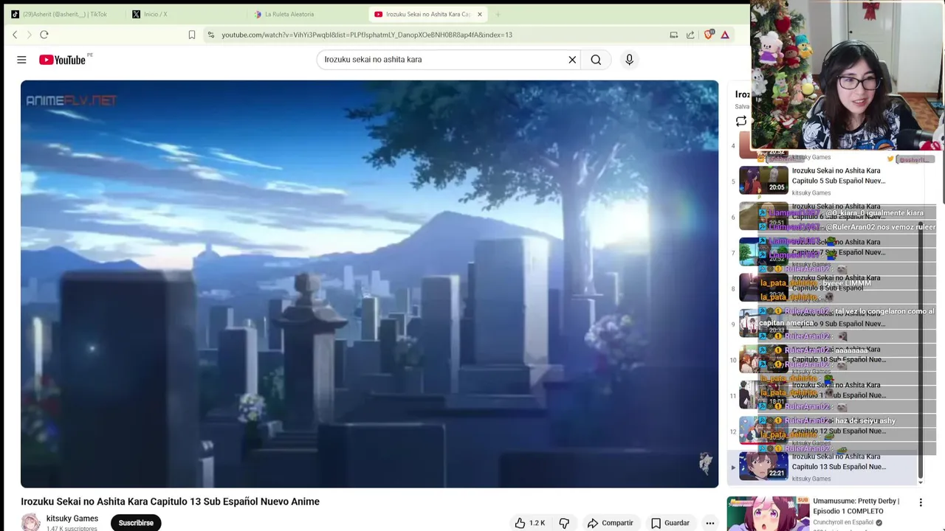Play playlist item number 6 thumbnail
Screen dimensions: 945x531
click(x=763, y=217)
